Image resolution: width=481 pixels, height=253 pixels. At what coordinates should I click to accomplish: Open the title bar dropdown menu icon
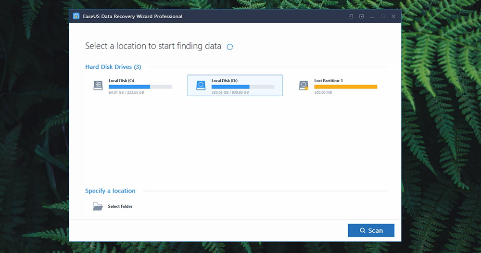tap(361, 16)
